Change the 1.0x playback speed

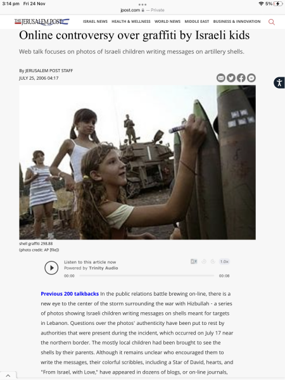tap(224, 262)
